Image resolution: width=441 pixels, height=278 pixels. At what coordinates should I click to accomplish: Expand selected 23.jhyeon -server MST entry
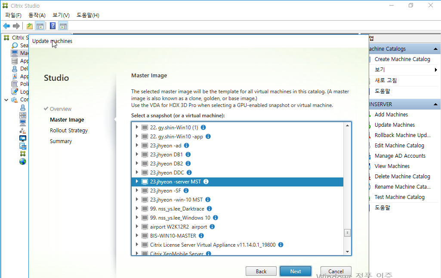137,181
